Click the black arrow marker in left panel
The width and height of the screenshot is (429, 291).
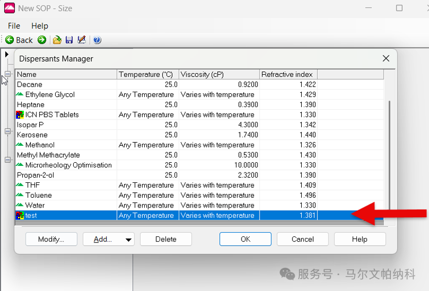point(7,55)
